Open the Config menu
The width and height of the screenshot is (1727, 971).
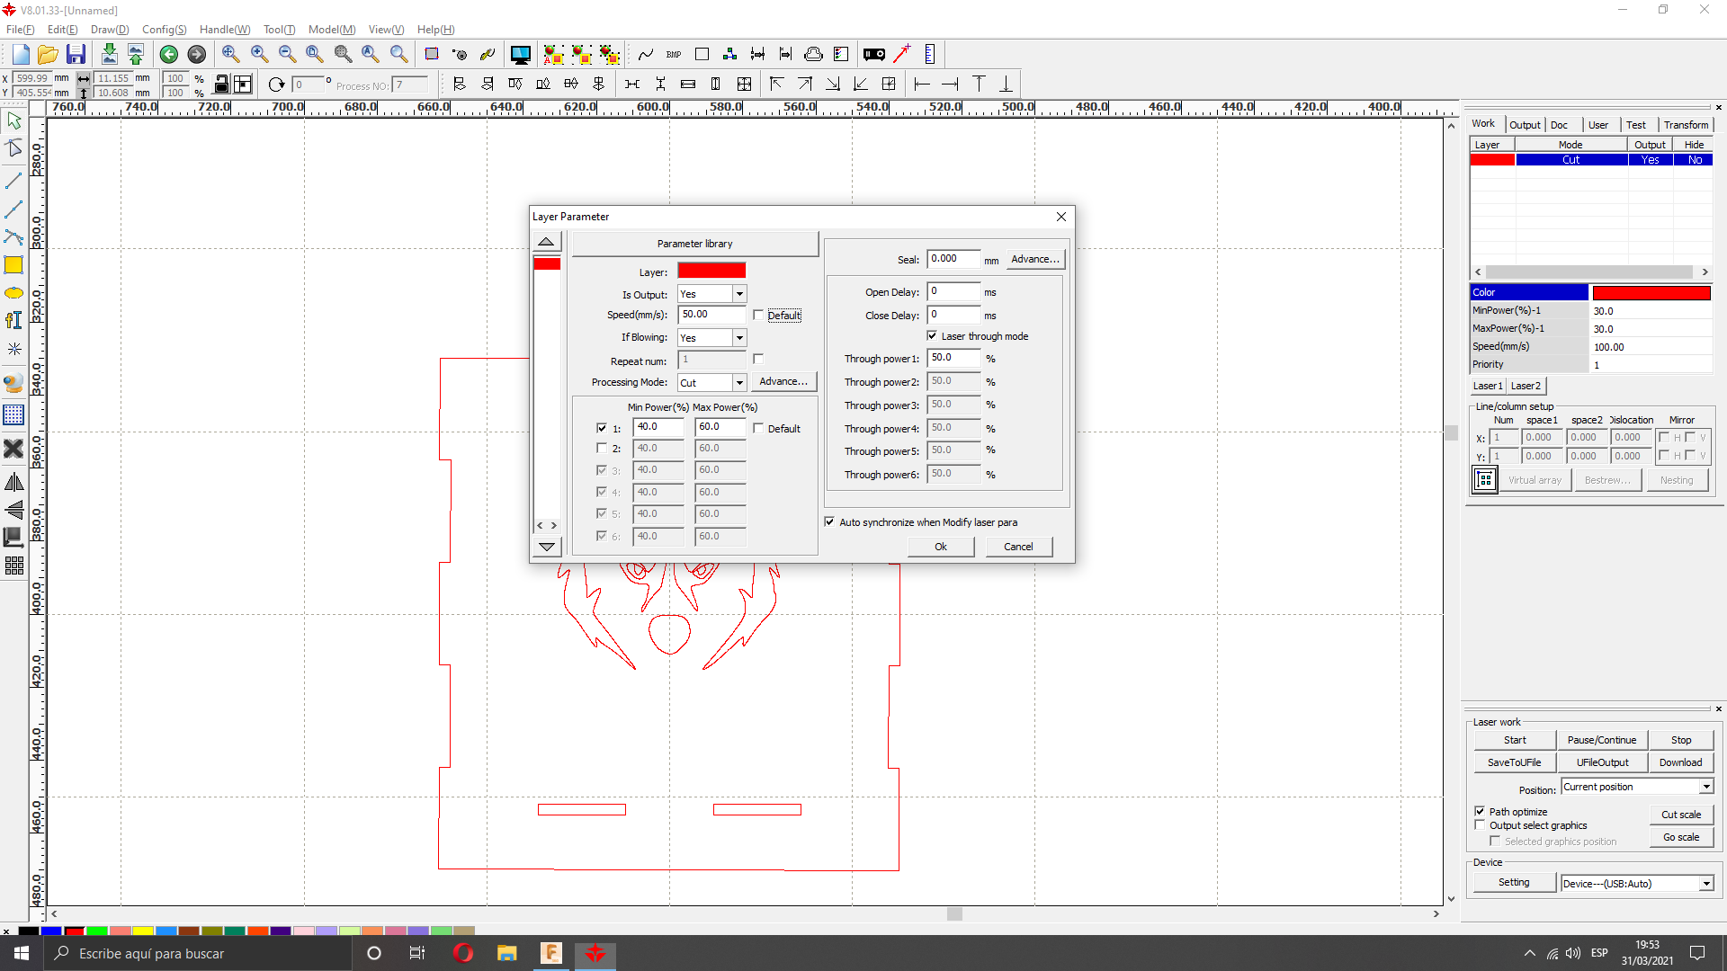tap(164, 30)
